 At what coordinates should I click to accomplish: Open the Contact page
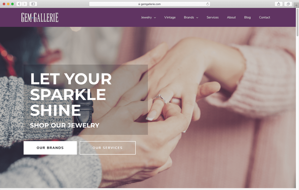pos(265,17)
